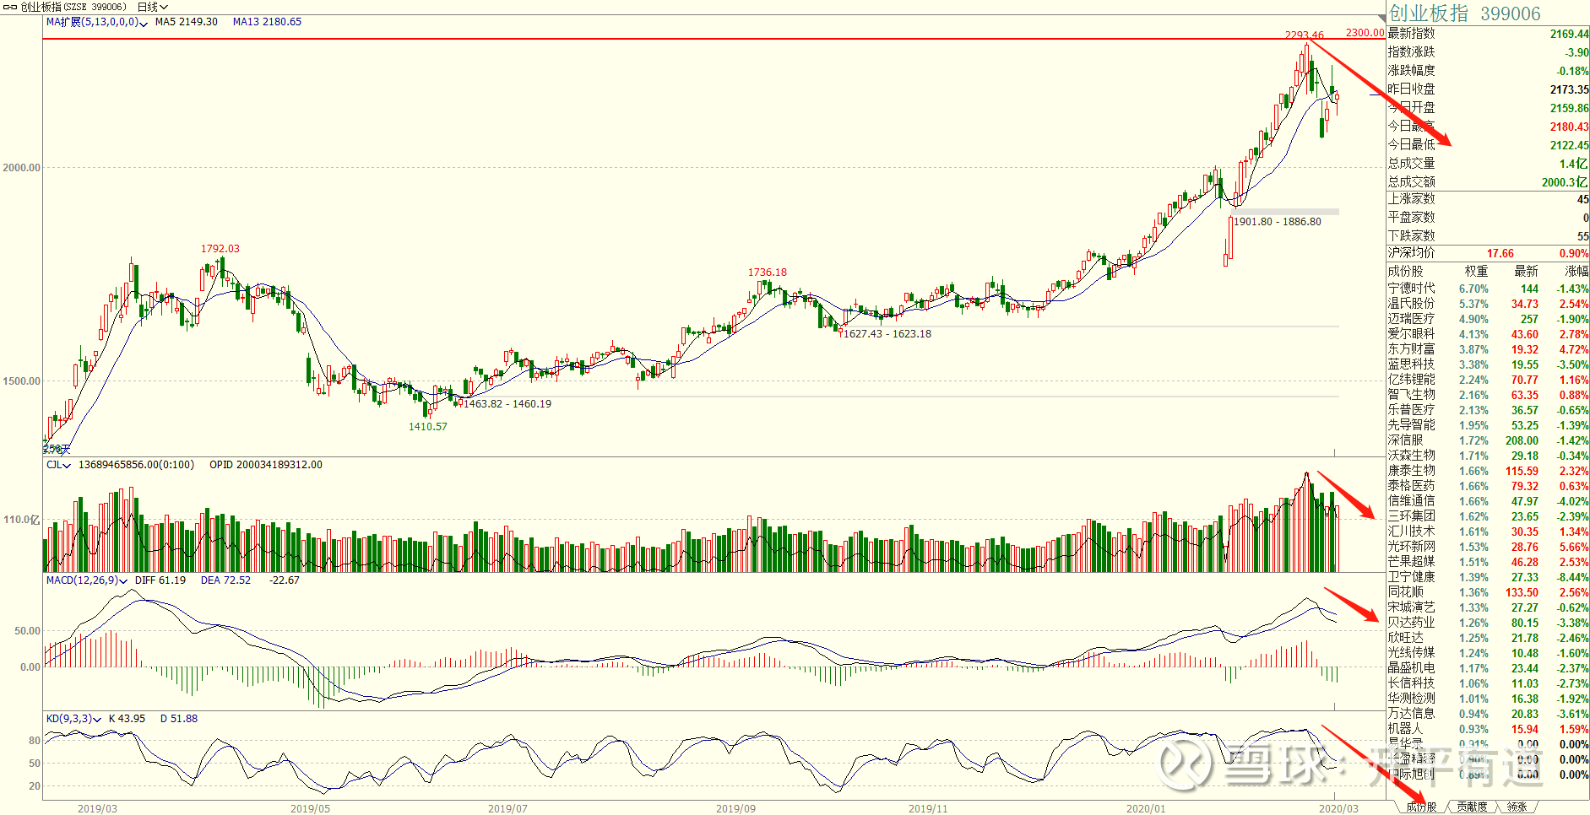Select 光线传媒 row
This screenshot has height=815, width=1590.
(x=1488, y=653)
